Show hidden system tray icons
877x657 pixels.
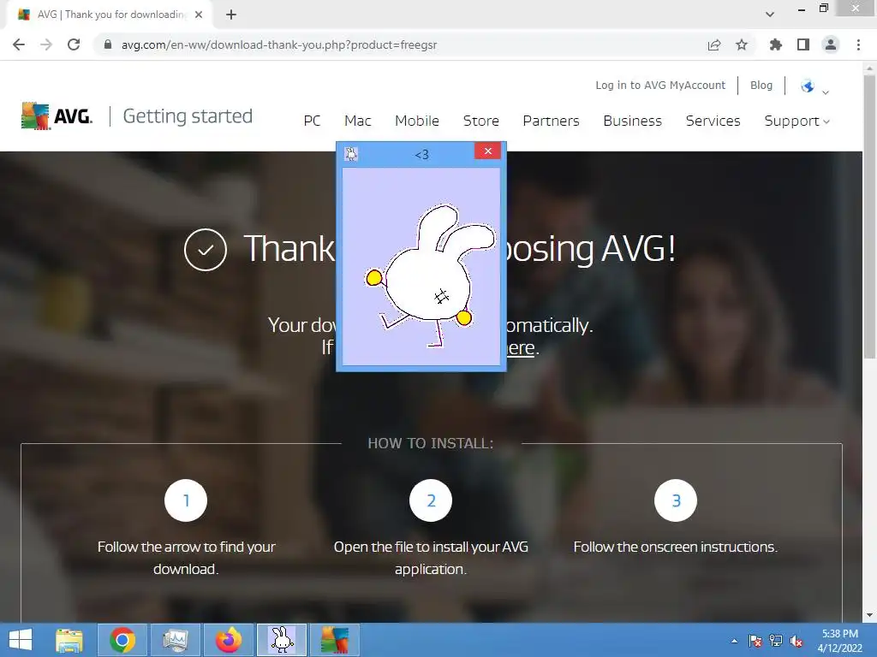point(734,641)
